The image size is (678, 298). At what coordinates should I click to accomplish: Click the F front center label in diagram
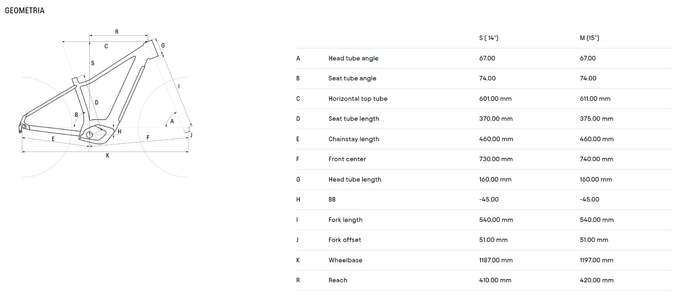pyautogui.click(x=148, y=138)
